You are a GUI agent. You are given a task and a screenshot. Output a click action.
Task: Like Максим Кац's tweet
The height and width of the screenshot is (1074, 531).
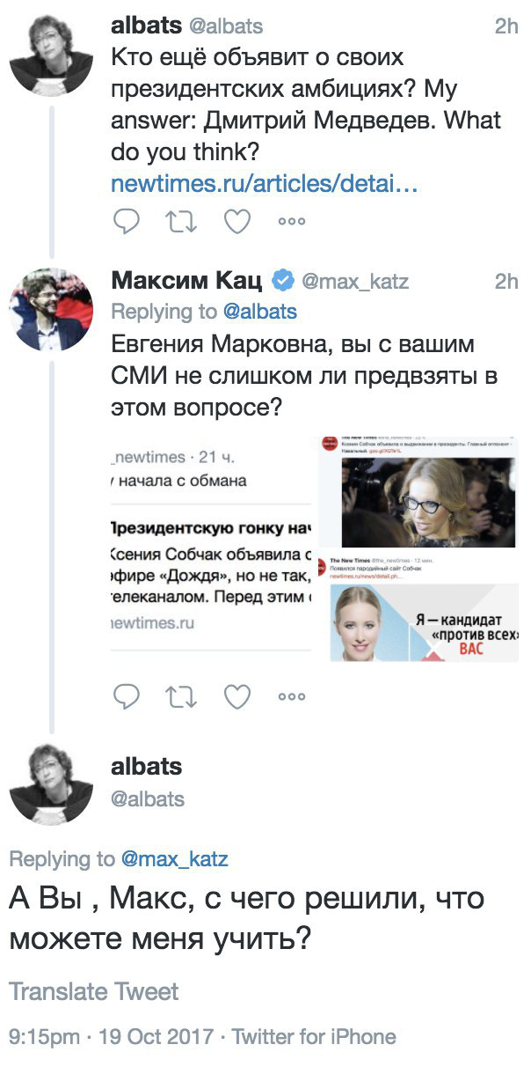point(237,696)
